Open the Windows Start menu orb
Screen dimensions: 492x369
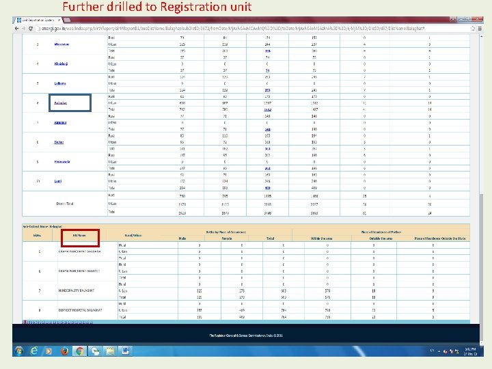click(x=19, y=351)
